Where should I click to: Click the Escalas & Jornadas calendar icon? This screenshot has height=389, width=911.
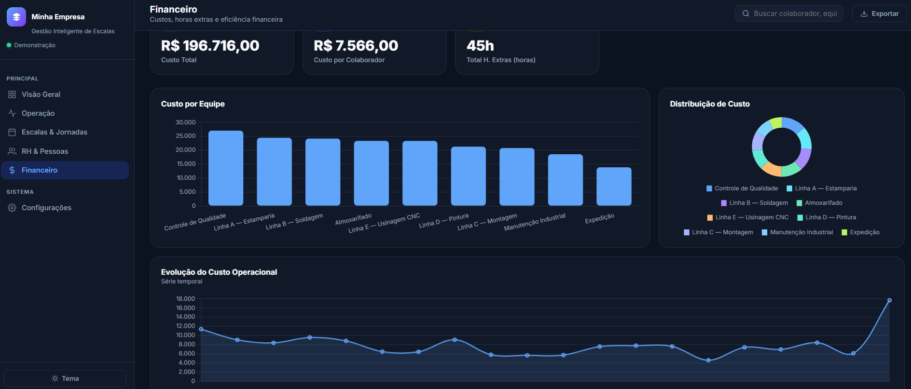click(12, 132)
